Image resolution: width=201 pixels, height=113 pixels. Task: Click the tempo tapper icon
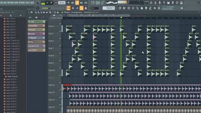click(150, 8)
